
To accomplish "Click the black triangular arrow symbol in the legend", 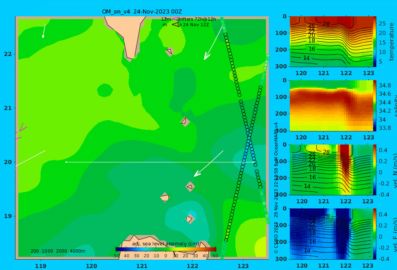I will pos(175,25).
